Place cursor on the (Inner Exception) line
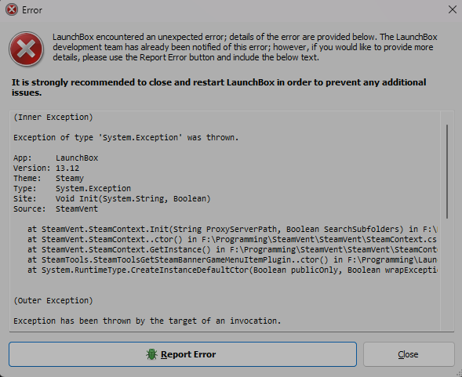 pyautogui.click(x=53, y=118)
